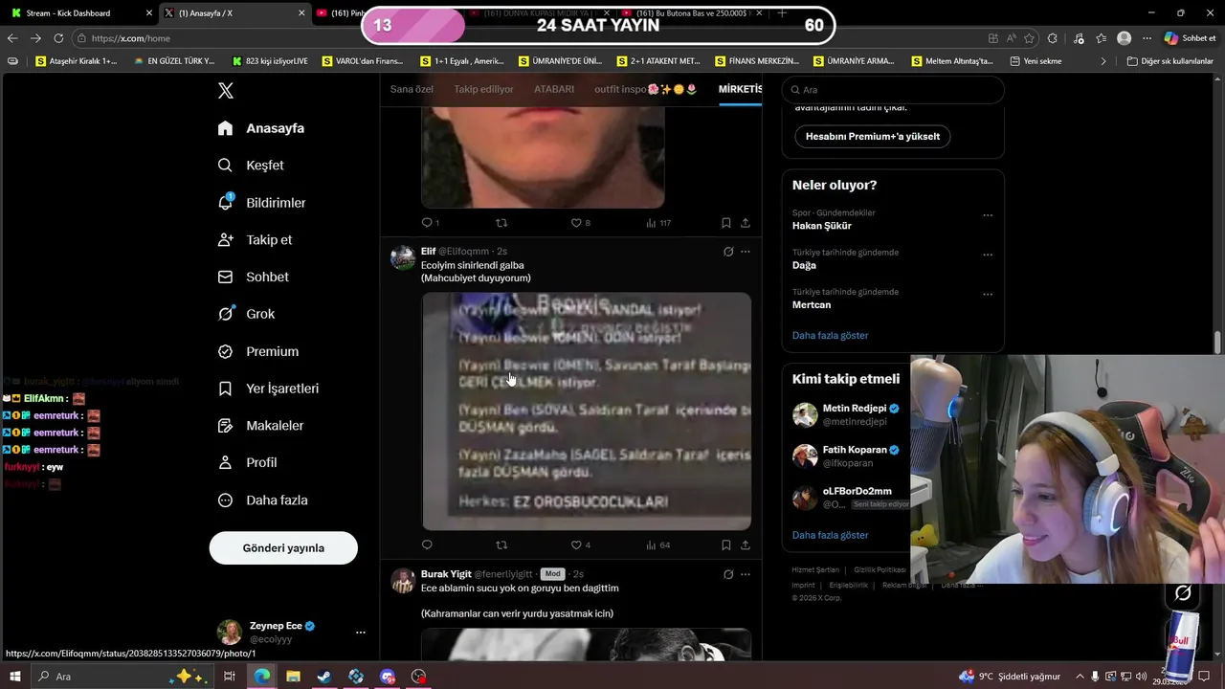This screenshot has width=1225, height=689.
Task: Open the 823 kişi izliyorLIVE bookmark
Action: click(x=269, y=61)
